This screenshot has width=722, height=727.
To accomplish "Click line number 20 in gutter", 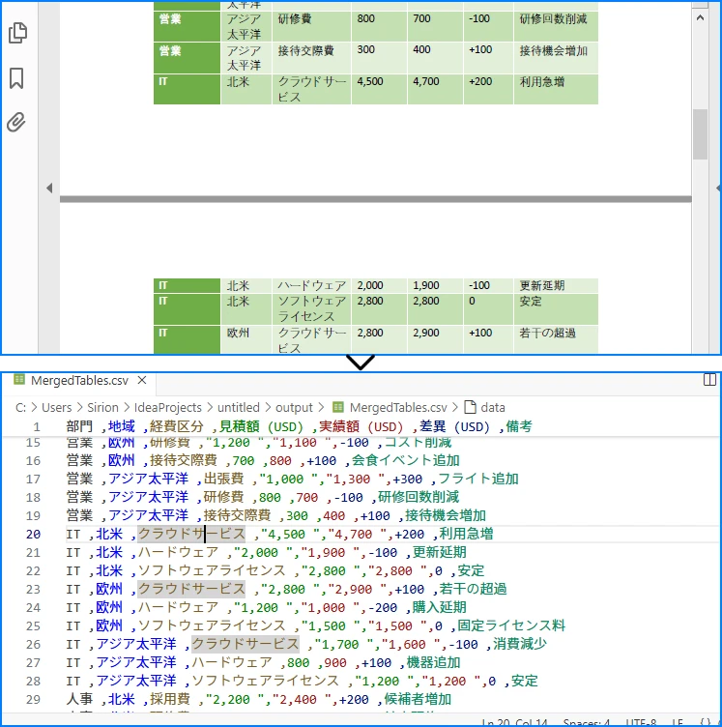I will (34, 534).
